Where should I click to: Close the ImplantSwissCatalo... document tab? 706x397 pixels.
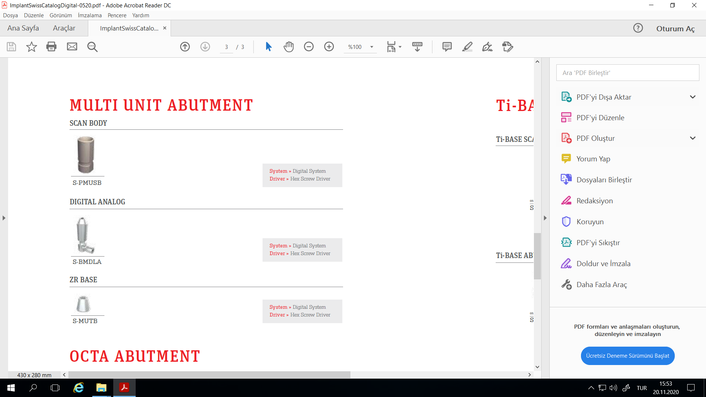(x=165, y=28)
